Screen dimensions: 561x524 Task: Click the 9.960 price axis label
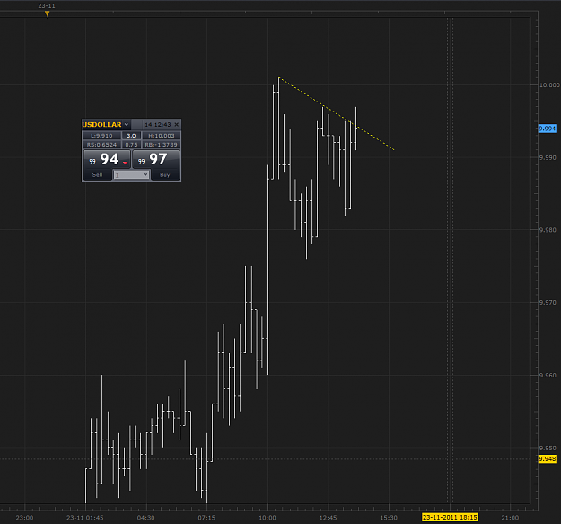548,376
